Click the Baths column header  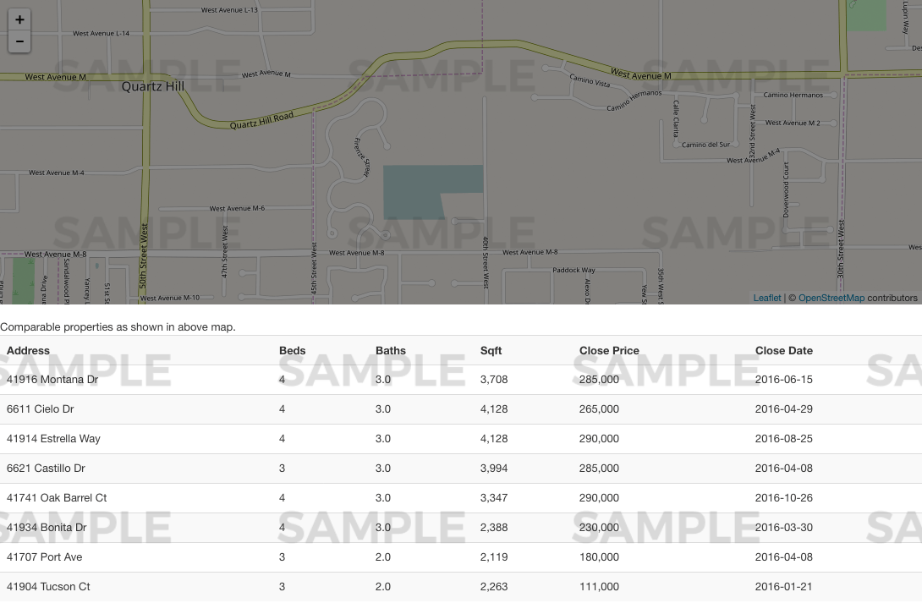tap(391, 350)
